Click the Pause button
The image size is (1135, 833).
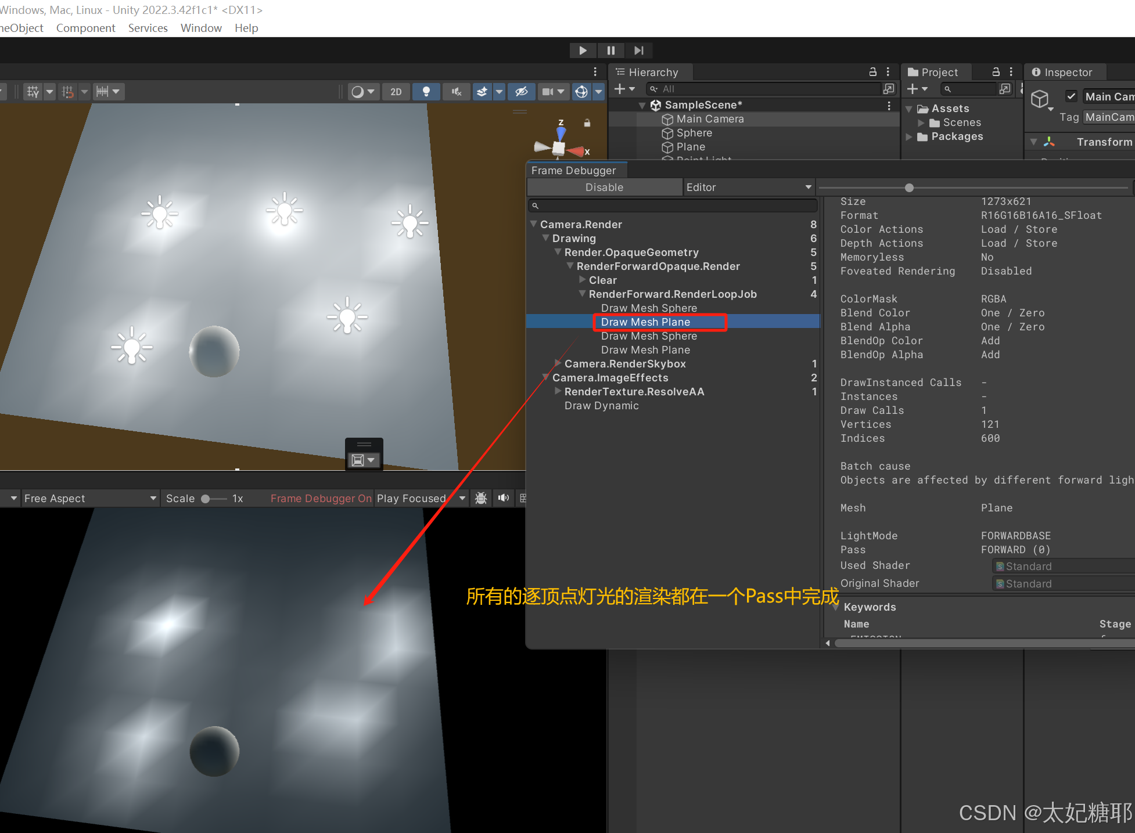(610, 51)
